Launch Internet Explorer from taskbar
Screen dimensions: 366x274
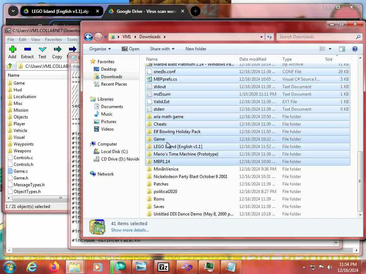[x=32, y=267]
